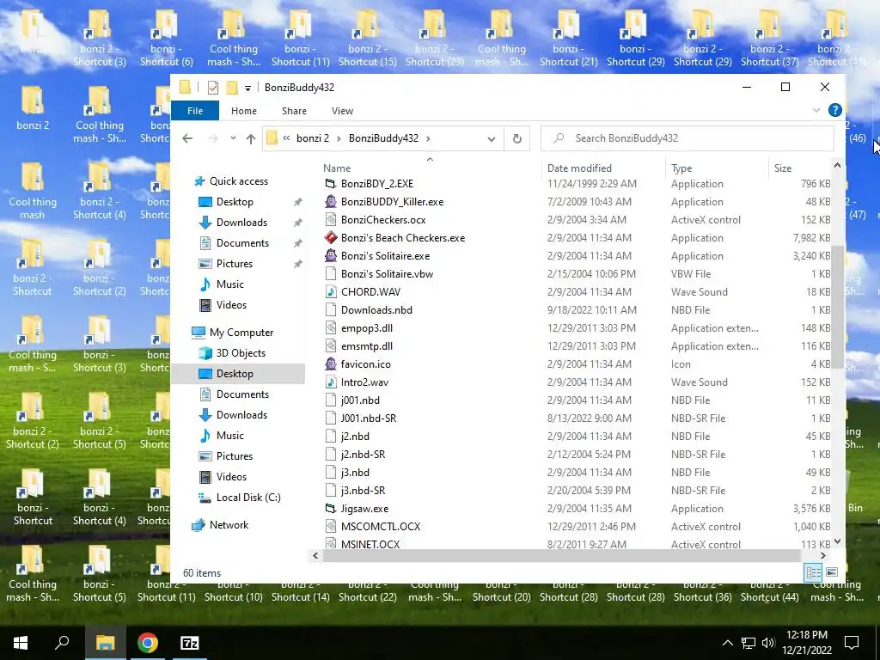Select the Downloads.nbd file name
Image resolution: width=880 pixels, height=660 pixels.
(376, 309)
